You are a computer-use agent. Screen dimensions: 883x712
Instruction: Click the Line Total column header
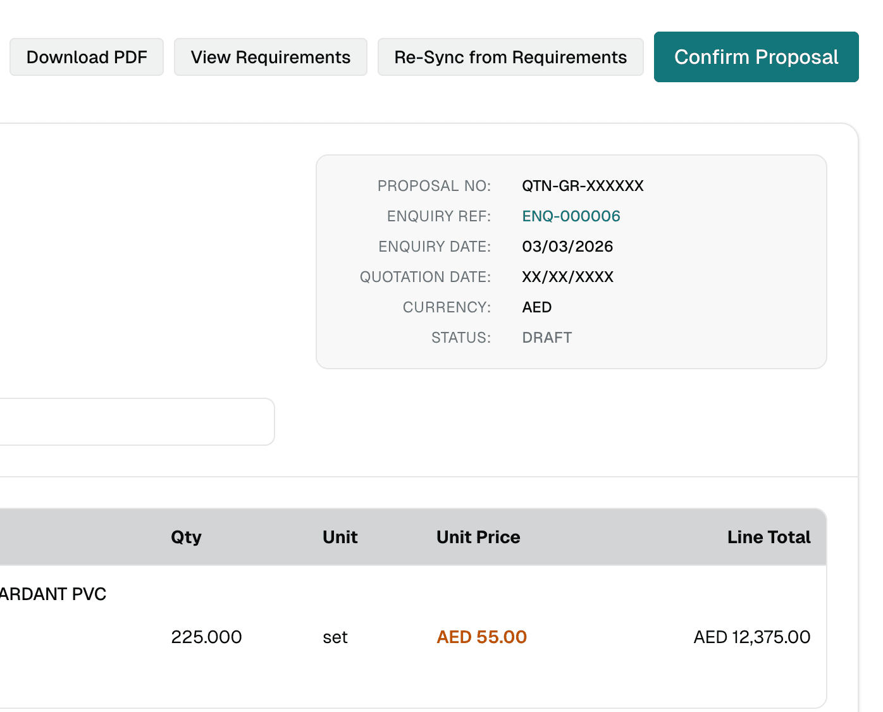(x=769, y=537)
